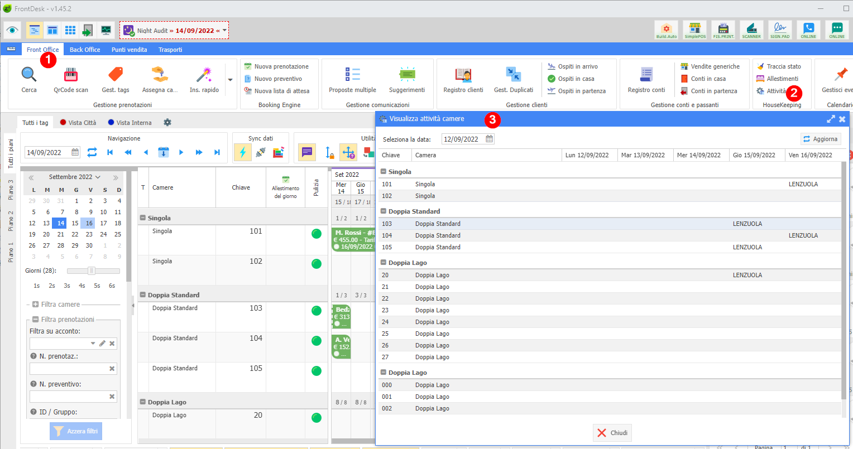Jump to today calendar icon in Navigazione
The width and height of the screenshot is (853, 449).
[x=163, y=152]
